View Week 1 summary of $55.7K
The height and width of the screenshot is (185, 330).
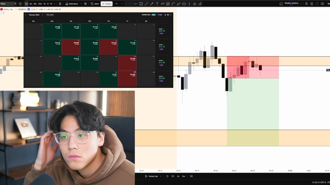[x=164, y=31]
